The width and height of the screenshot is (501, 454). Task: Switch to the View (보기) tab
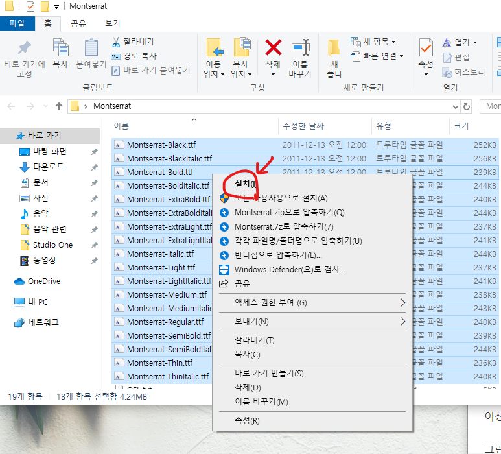point(113,23)
